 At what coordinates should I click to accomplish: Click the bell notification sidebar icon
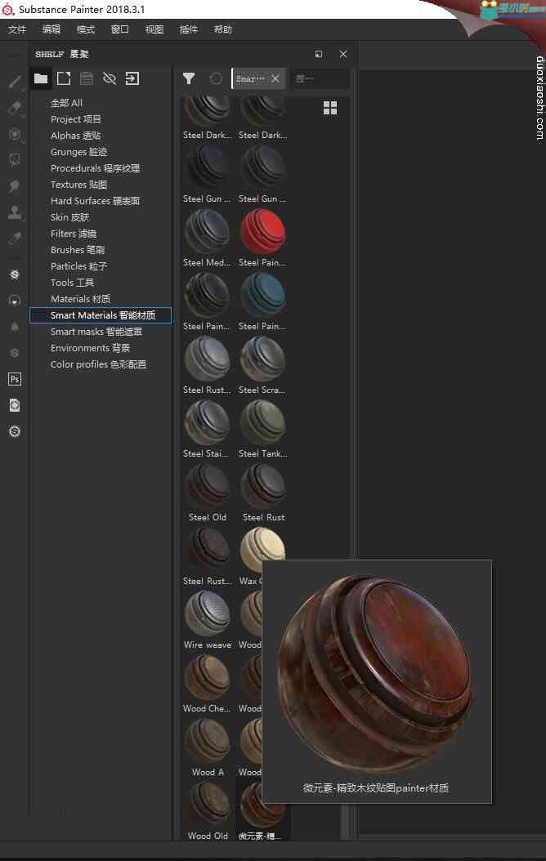tap(15, 327)
